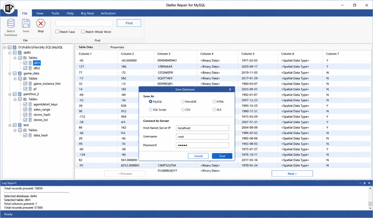Click the partition_2 database icon
The width and height of the screenshot is (373, 218).
coord(20,94)
